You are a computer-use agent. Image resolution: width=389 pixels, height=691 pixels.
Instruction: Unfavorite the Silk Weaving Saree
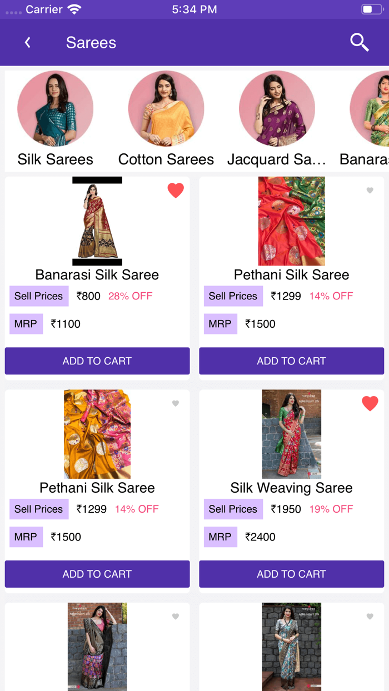[370, 403]
